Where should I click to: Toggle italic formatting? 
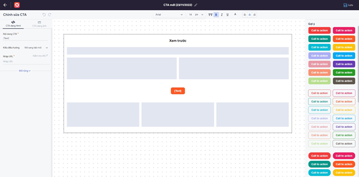tap(222, 15)
